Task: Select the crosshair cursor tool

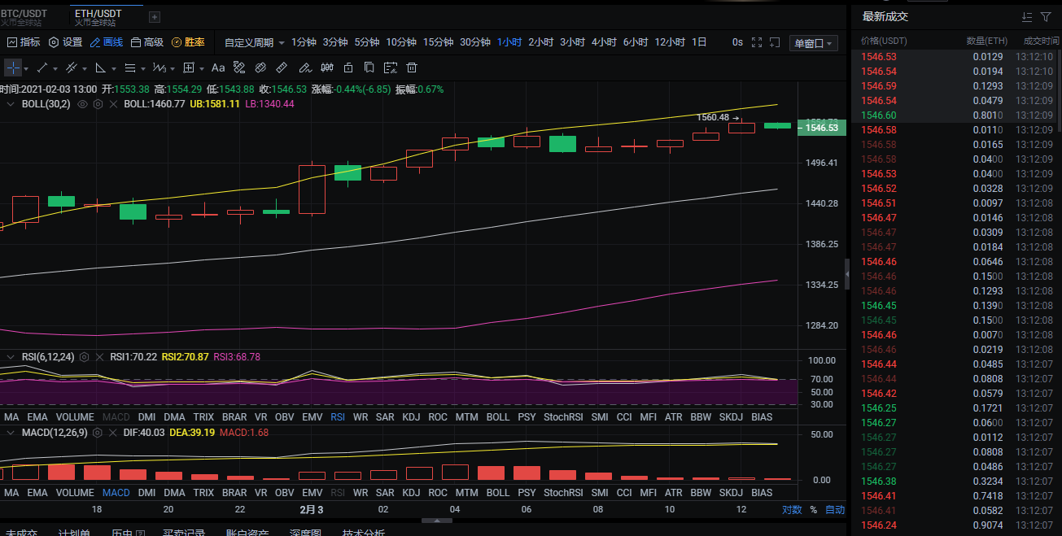Action: click(12, 68)
